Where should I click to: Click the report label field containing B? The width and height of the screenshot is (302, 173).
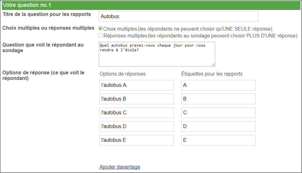(218, 99)
